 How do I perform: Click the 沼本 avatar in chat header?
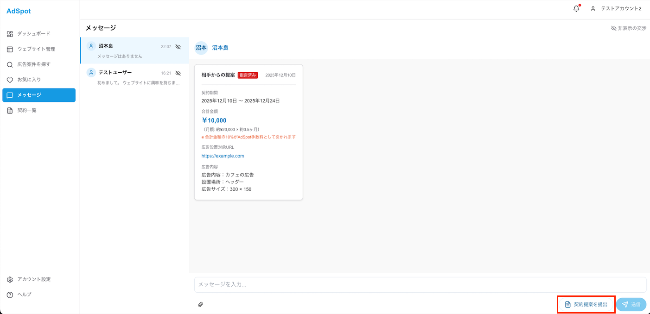(x=201, y=48)
